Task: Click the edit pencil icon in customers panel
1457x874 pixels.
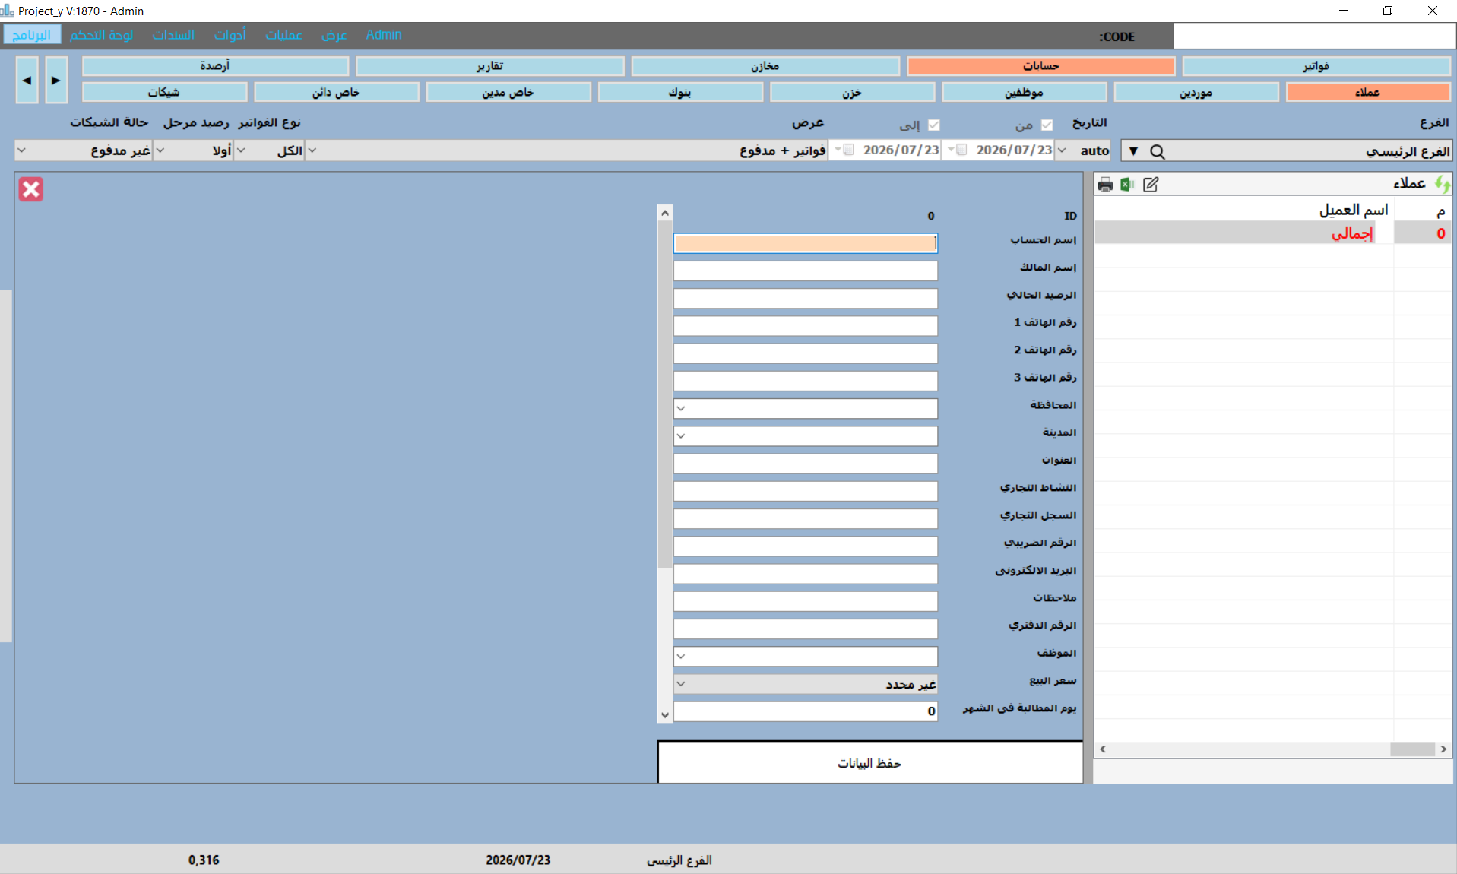Action: [x=1151, y=185]
